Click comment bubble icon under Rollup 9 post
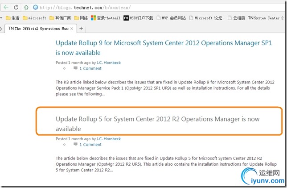 (75, 68)
